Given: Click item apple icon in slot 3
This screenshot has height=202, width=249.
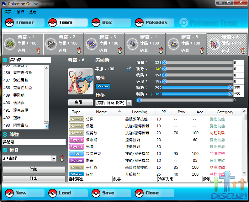Looking at the screenshot, I should click(x=120, y=50).
